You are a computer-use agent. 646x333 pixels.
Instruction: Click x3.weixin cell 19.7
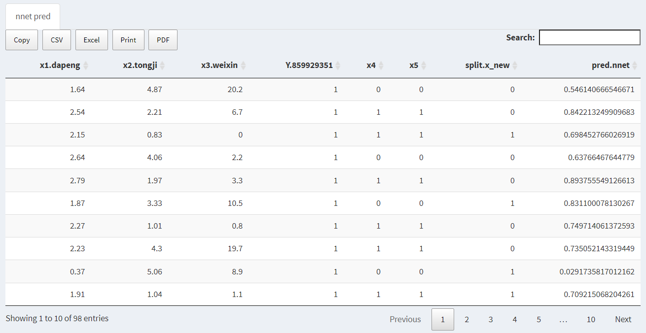236,249
